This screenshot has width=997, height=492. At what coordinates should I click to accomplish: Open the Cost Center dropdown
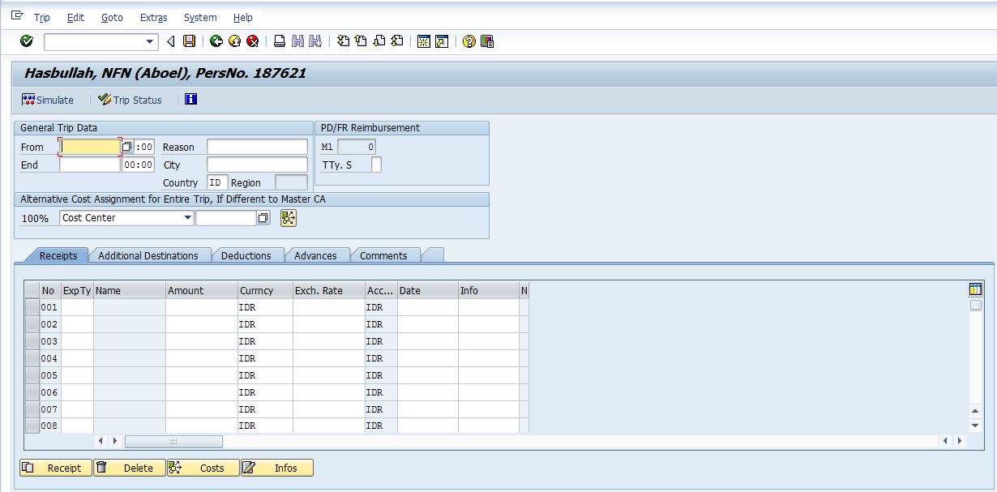(x=188, y=218)
